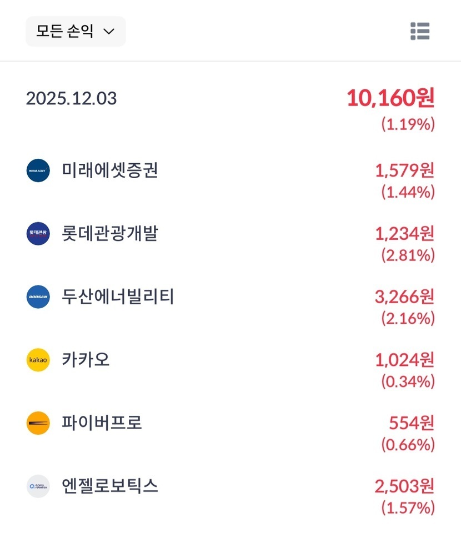Open the 모든 손익 filter dropdown
Image resolution: width=461 pixels, height=538 pixels.
pos(76,31)
